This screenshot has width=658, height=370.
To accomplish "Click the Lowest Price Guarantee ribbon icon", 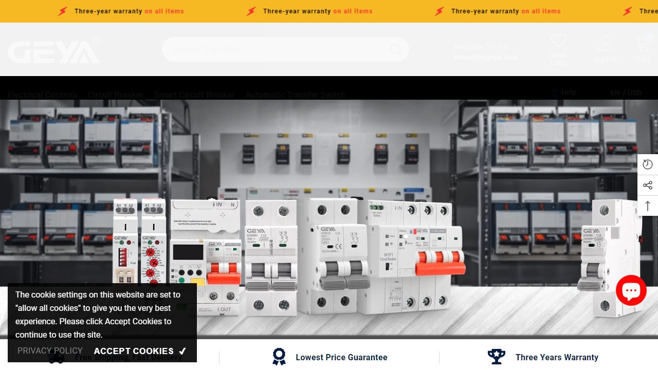I will (x=279, y=357).
